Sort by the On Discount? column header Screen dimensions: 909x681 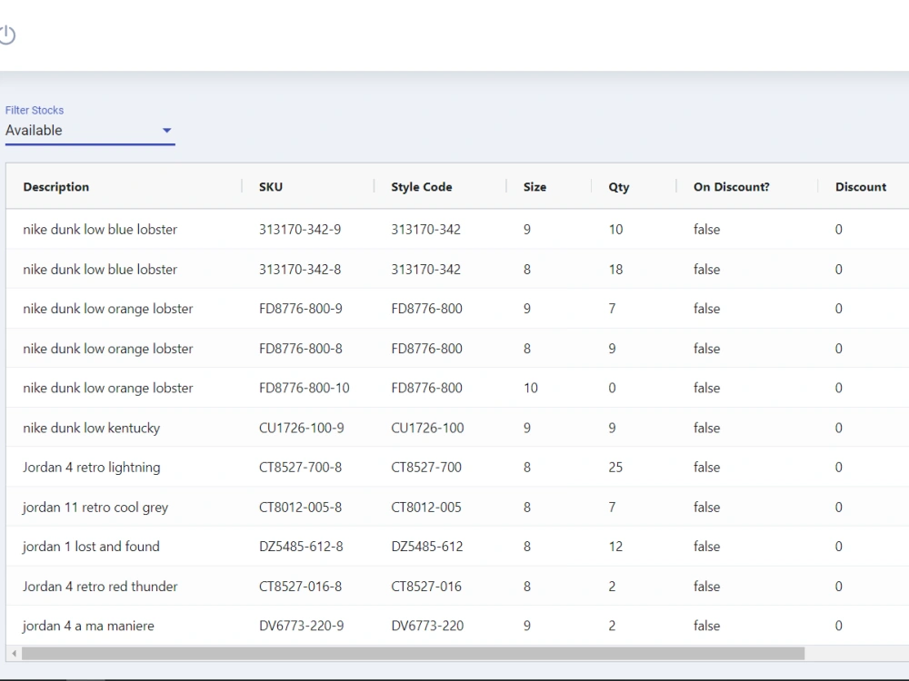tap(732, 187)
